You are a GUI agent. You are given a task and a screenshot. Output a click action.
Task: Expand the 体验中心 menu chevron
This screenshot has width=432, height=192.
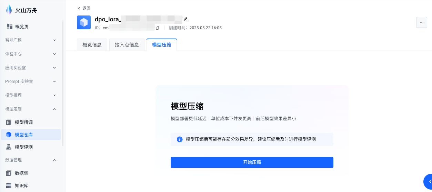point(54,54)
